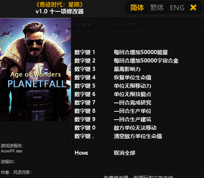
Task: Click option 一回合生产单位
Action: click(x=133, y=111)
